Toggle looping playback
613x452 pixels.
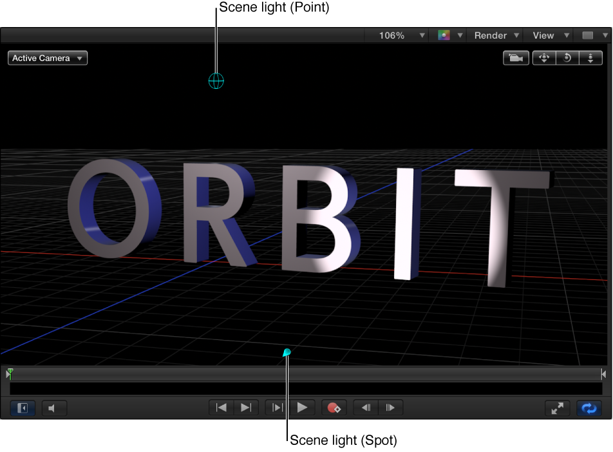click(589, 408)
